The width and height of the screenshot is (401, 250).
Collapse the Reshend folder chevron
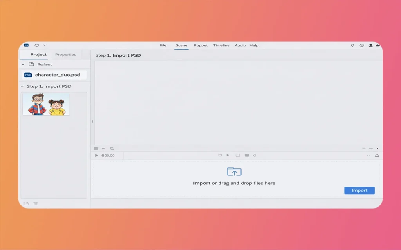pos(23,64)
